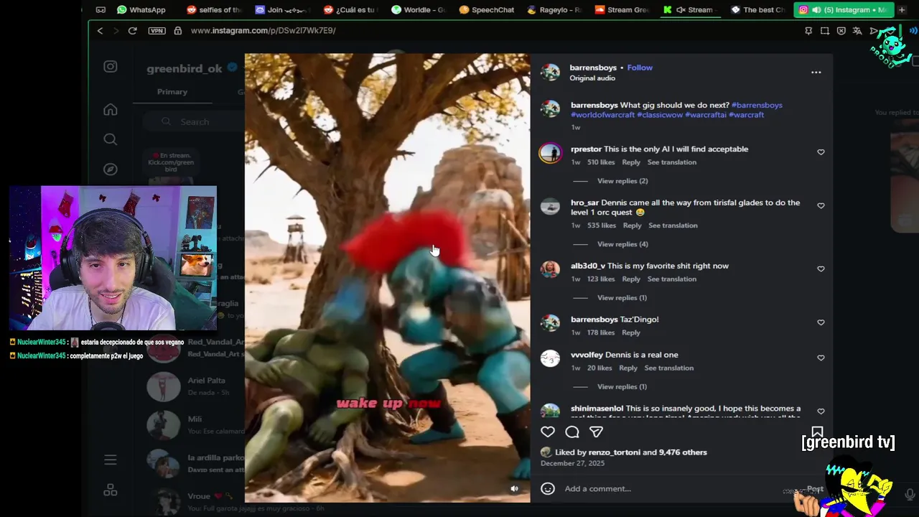This screenshot has width=919, height=517.
Task: Expand View replies (2) under rprestor
Action: click(622, 181)
